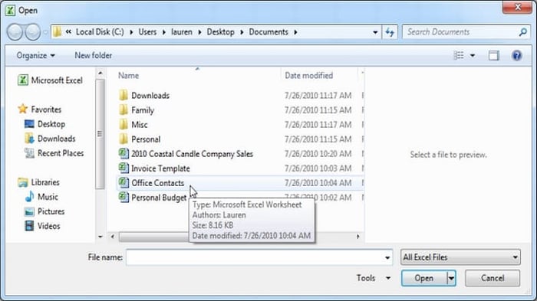This screenshot has height=301, width=537.
Task: Select the 'Office Contacts' file name
Action: pyautogui.click(x=157, y=183)
